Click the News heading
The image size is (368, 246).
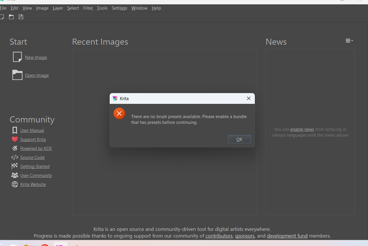pos(276,42)
